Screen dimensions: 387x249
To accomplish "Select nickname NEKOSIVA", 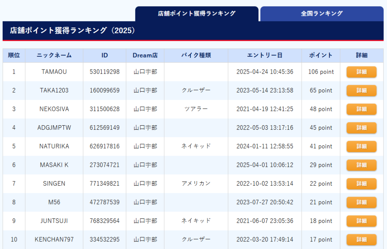I will tap(54, 109).
